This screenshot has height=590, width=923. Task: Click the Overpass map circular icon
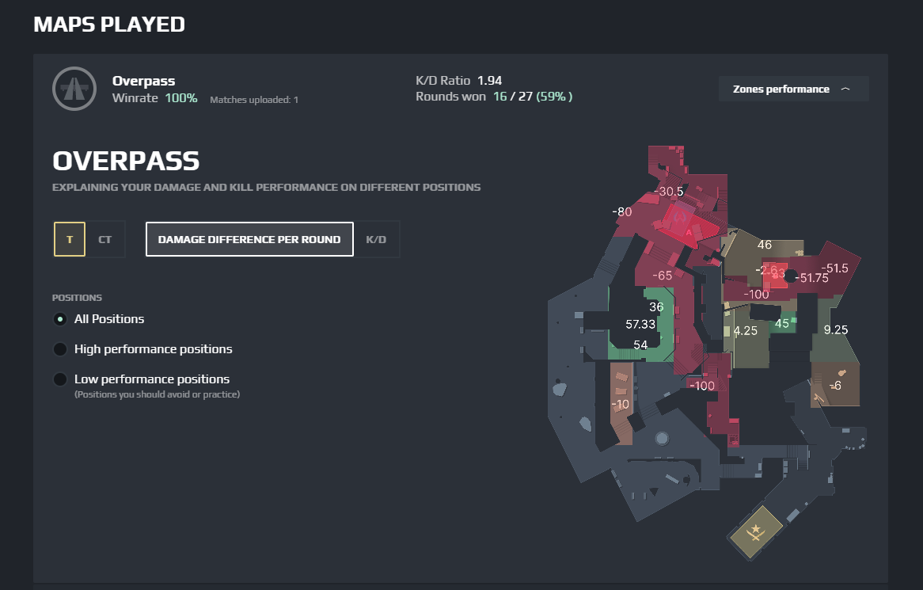[74, 89]
